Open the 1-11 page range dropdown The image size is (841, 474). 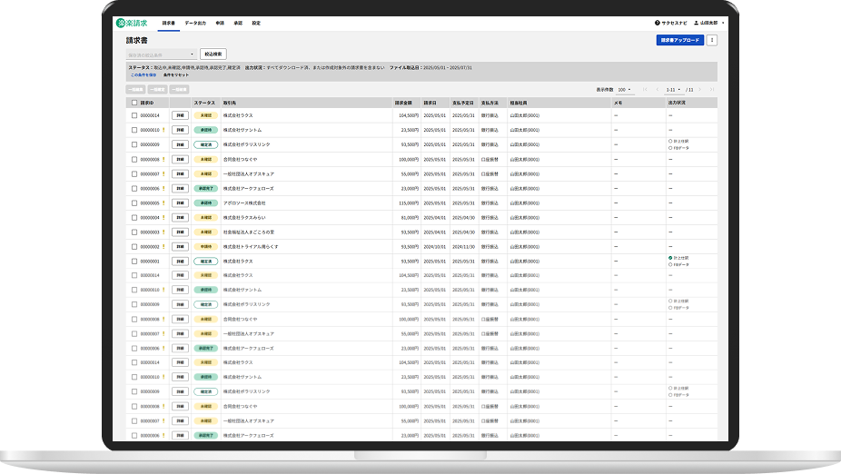coord(673,90)
